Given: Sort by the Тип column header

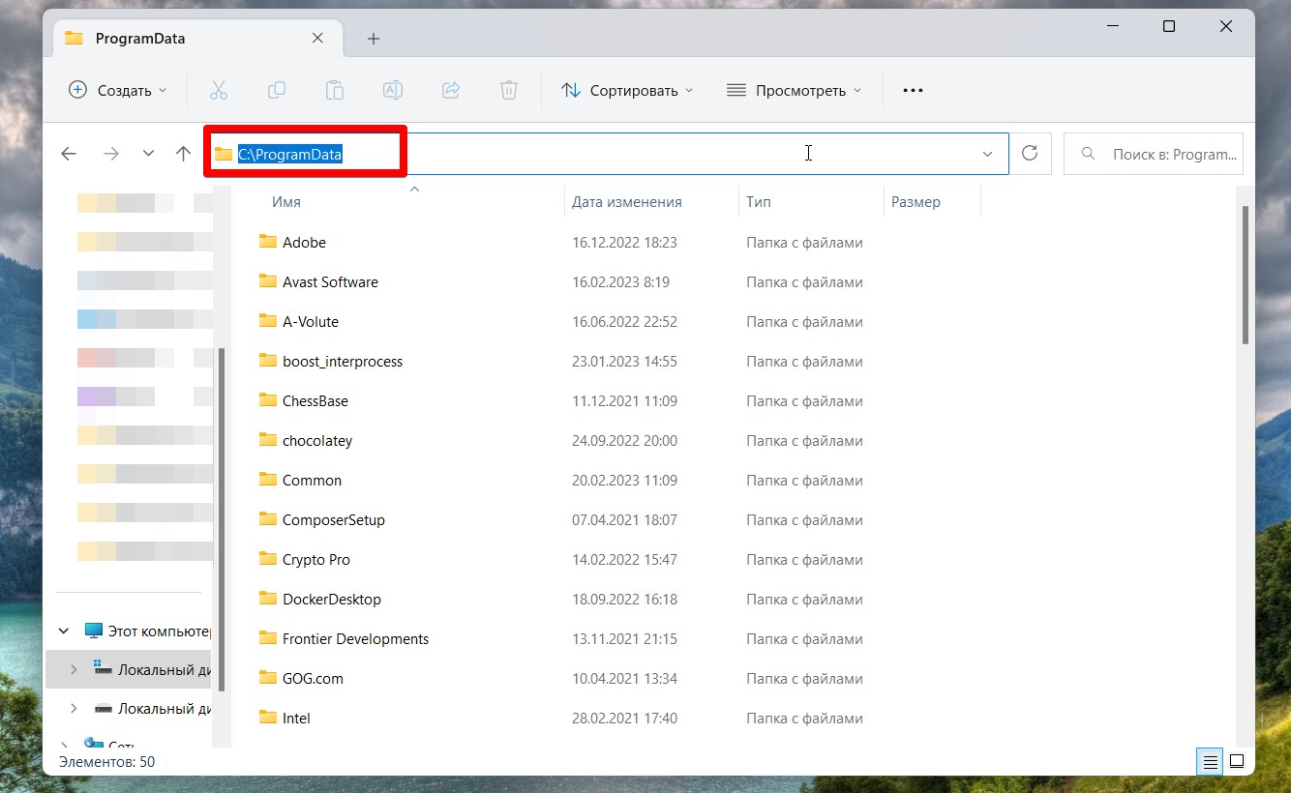Looking at the screenshot, I should pos(759,202).
